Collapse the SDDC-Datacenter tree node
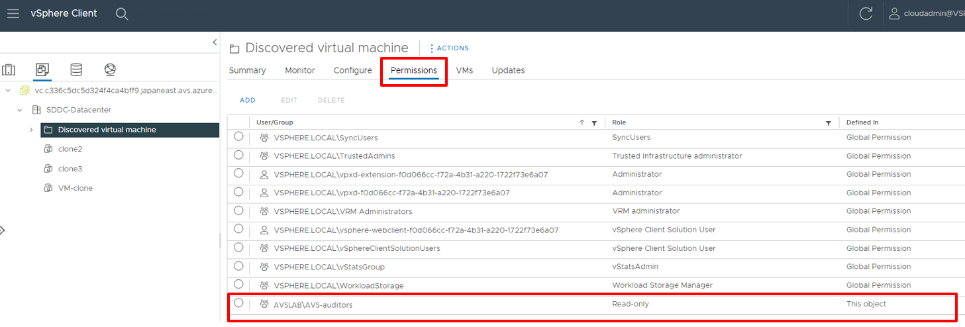Screen dimensions: 965x327 pyautogui.click(x=20, y=110)
